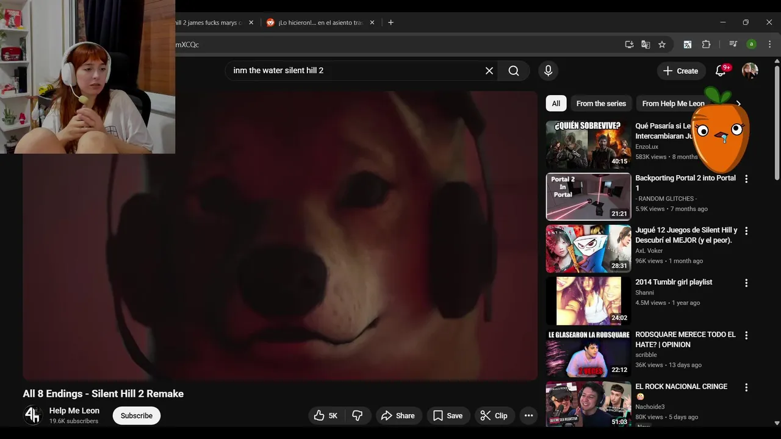Open the YouTube account avatar menu
The image size is (781, 439).
[x=750, y=71]
